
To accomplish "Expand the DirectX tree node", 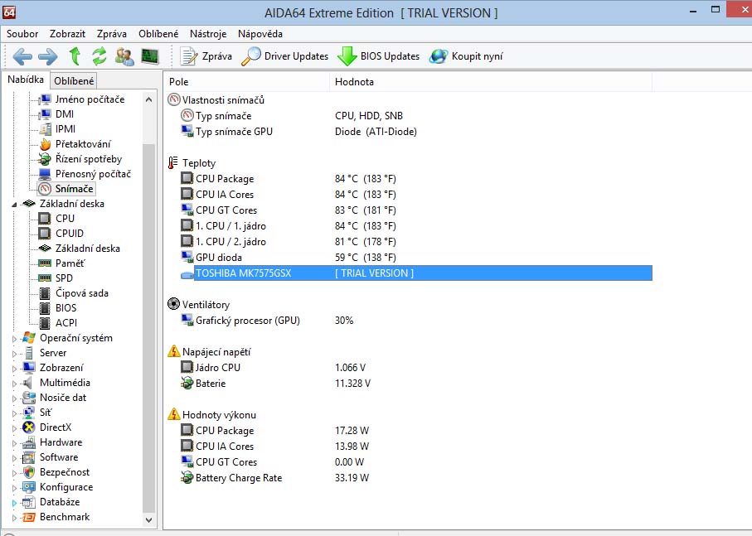I will (15, 427).
